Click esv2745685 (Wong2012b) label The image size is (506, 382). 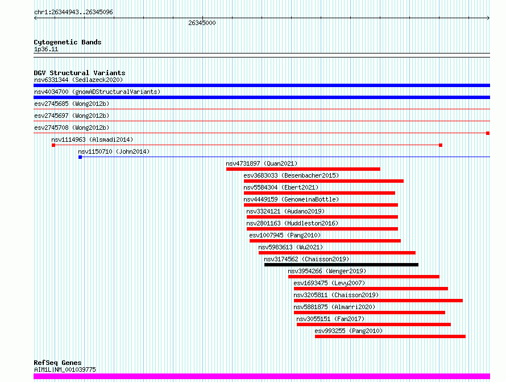point(72,104)
